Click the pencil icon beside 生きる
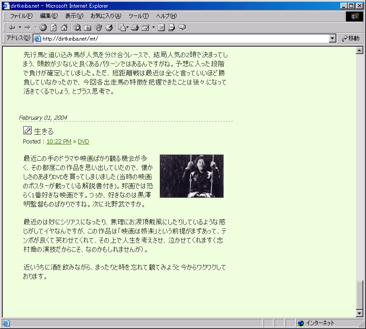The image size is (366, 329). click(x=27, y=130)
